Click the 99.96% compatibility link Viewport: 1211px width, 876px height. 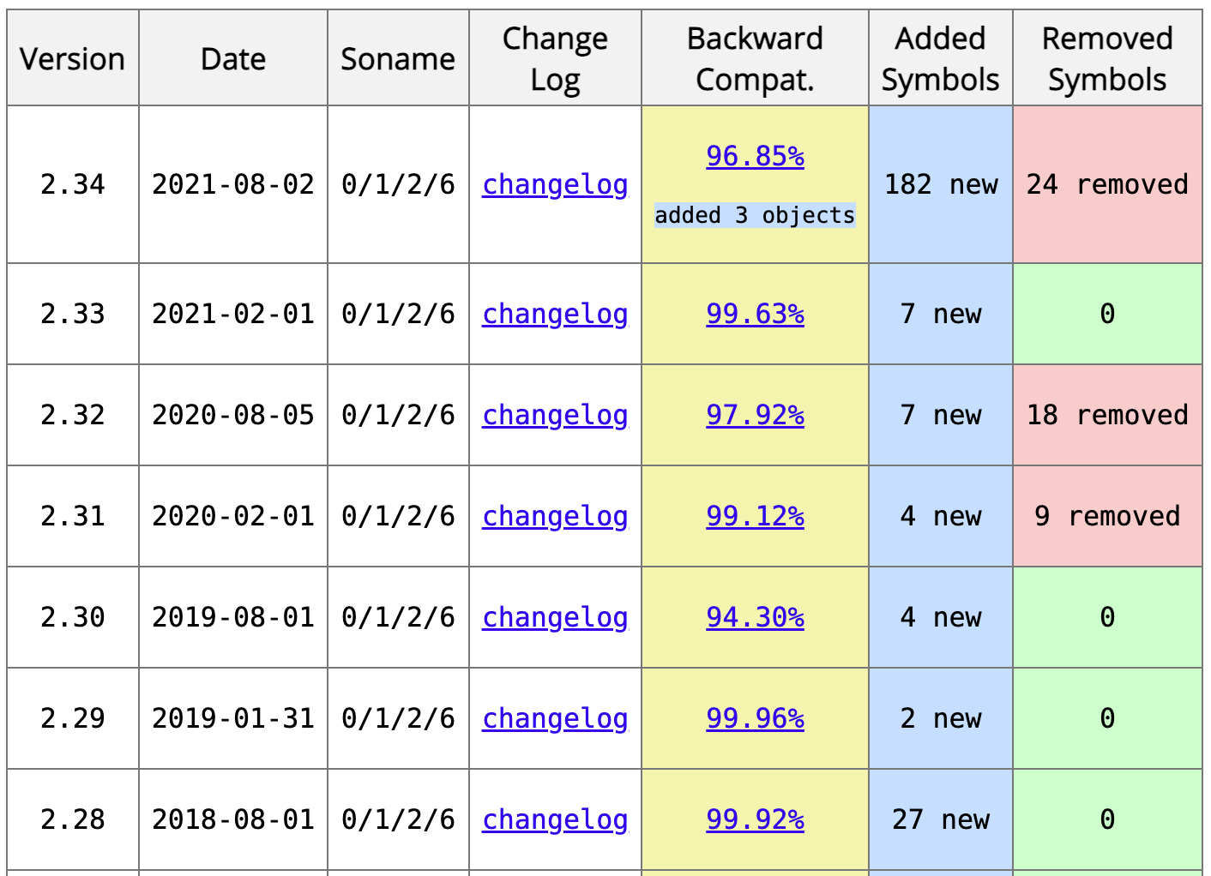(755, 718)
